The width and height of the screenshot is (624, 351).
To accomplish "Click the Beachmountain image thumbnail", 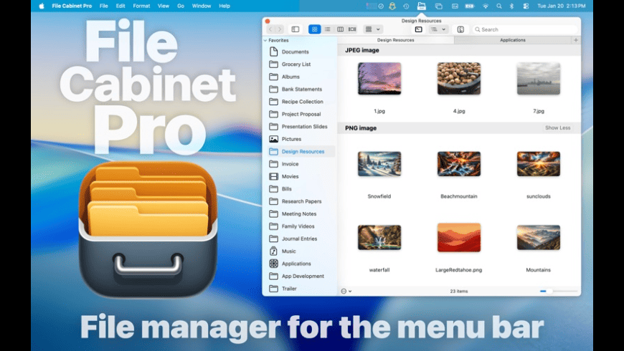I will pyautogui.click(x=459, y=164).
